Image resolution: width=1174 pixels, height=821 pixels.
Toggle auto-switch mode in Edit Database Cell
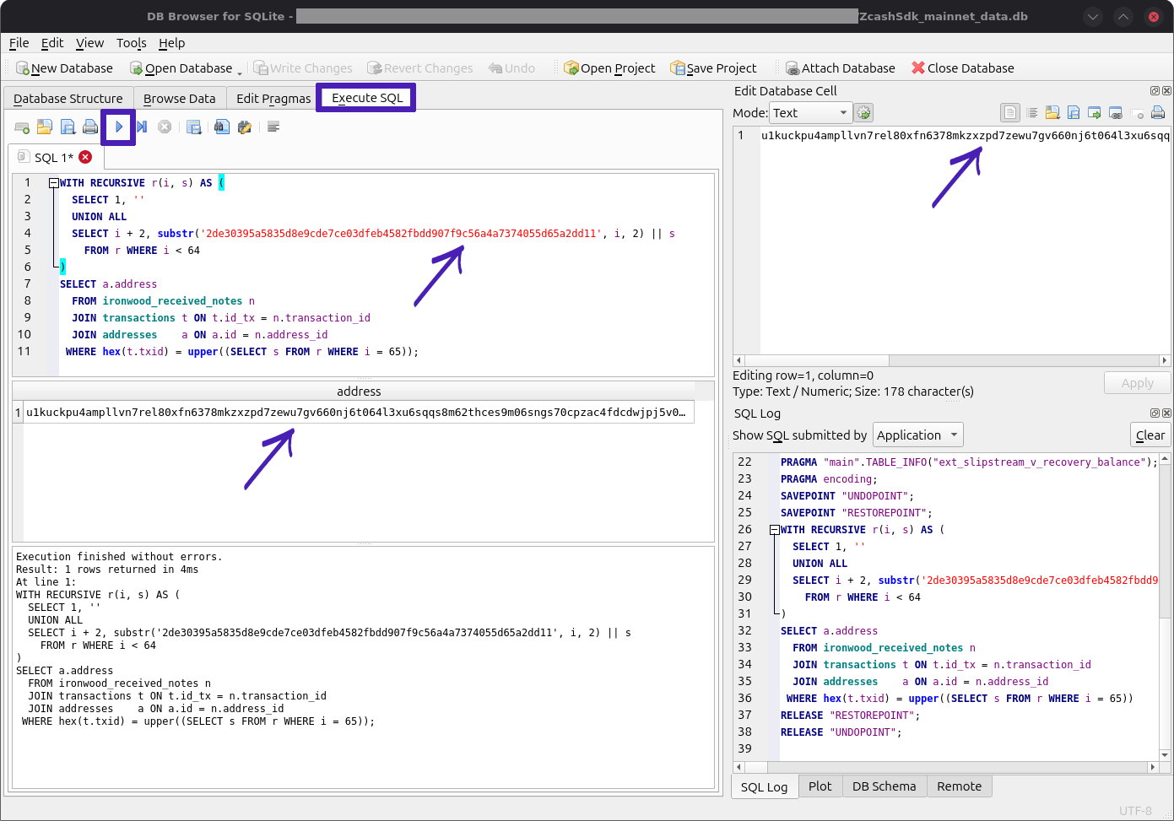coord(863,112)
